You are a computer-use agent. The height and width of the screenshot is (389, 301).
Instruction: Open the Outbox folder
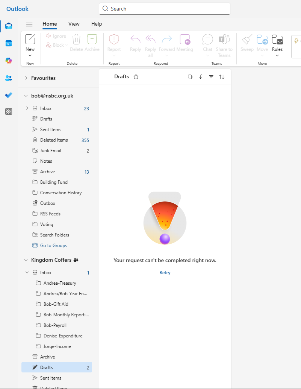[x=57, y=203]
